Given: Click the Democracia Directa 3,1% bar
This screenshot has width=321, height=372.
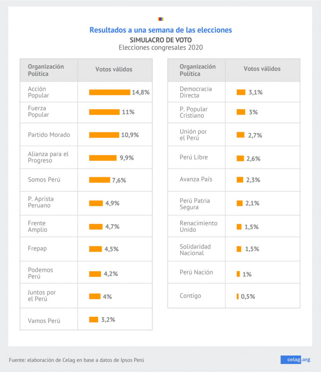Looking at the screenshot, I should pyautogui.click(x=241, y=92).
